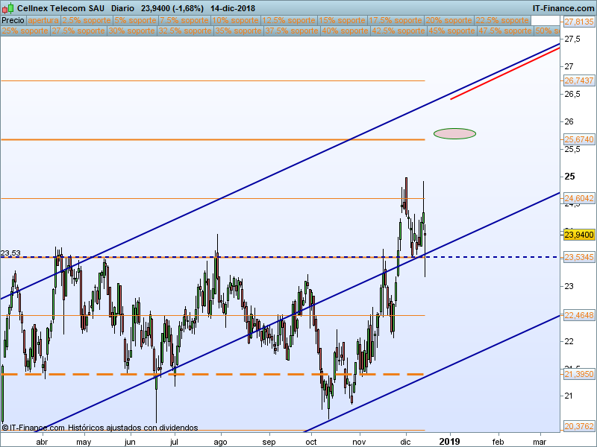
Task: Pick the 35% soporte label
Action: point(238,31)
